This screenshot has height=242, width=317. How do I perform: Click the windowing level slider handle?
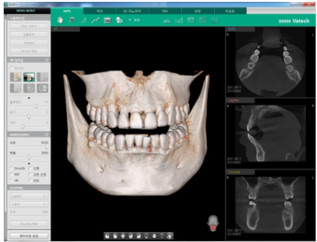[x=29, y=157]
